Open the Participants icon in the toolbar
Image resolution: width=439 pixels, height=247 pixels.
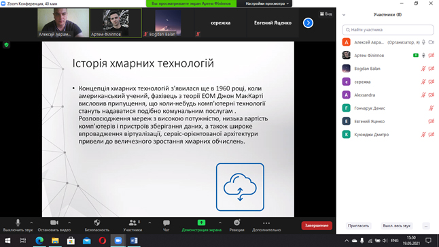point(133,223)
